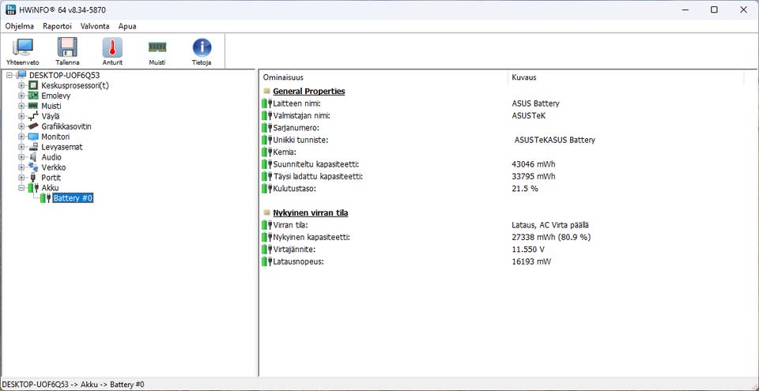Open the Valvonta menu
This screenshot has width=759, height=391.
(x=95, y=26)
